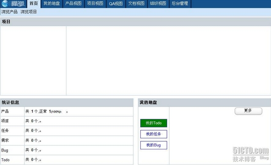The height and width of the screenshot is (165, 271).
Task: Click the 项目 row label in statistics
Action: pos(5,121)
